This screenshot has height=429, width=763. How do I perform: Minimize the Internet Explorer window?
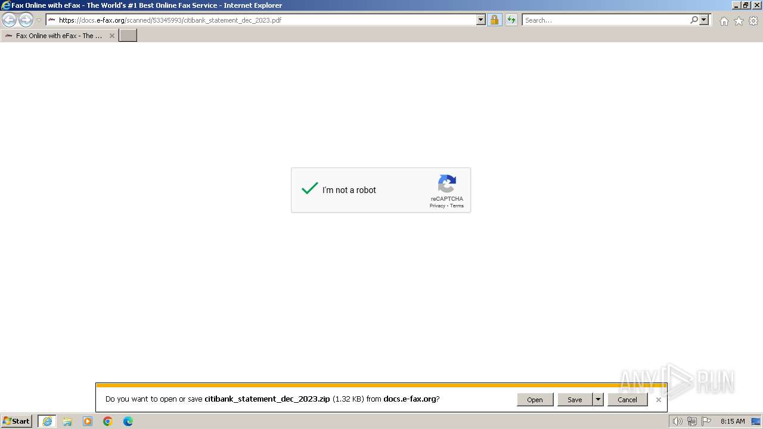pyautogui.click(x=737, y=5)
